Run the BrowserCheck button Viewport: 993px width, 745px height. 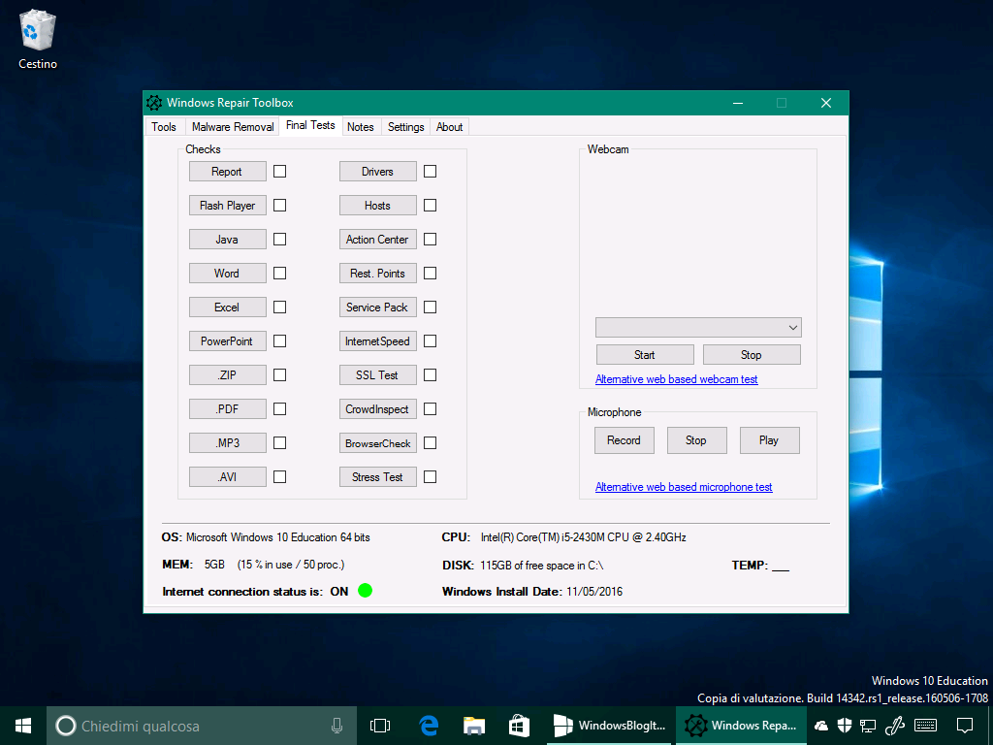coord(378,442)
